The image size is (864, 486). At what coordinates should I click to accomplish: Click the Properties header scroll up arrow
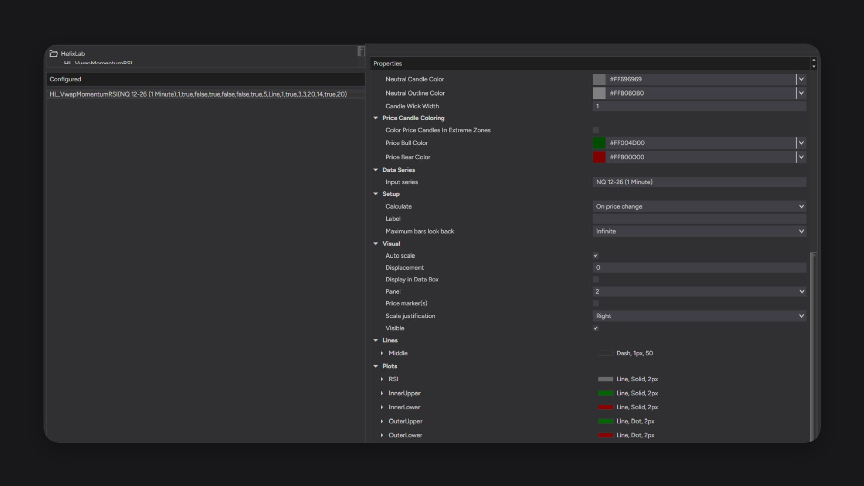[814, 60]
